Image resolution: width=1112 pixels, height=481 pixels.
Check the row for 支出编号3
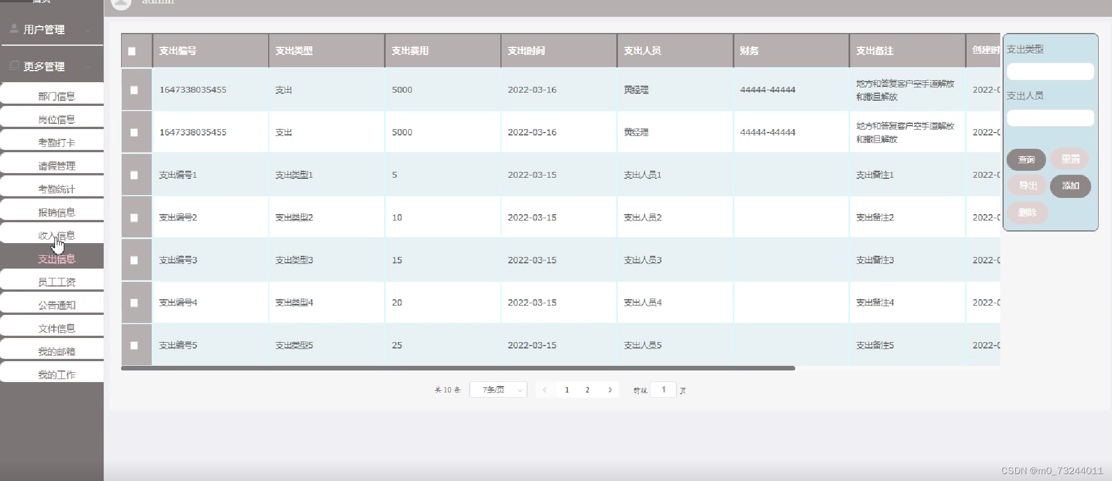[134, 260]
